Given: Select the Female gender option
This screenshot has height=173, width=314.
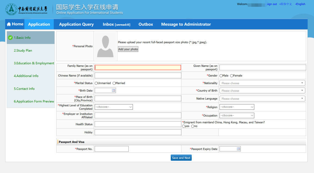Looking at the screenshot, I should pyautogui.click(x=232, y=76).
